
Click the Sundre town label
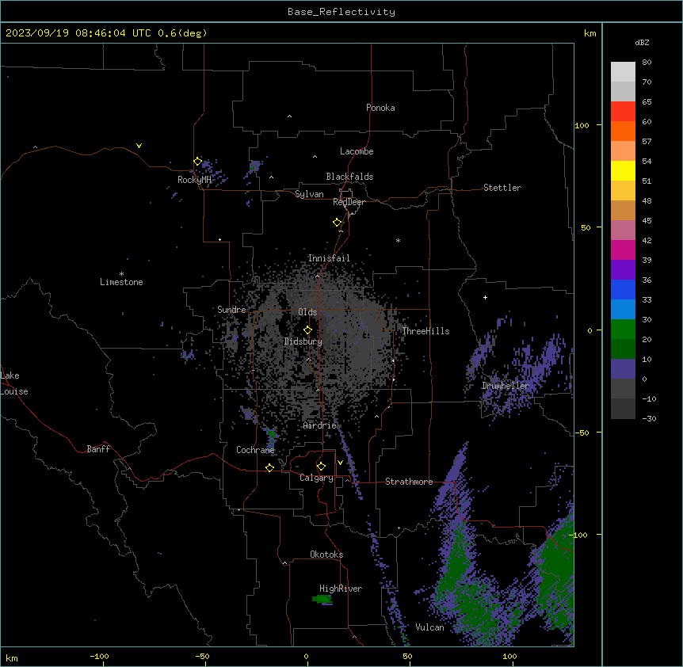pyautogui.click(x=231, y=310)
